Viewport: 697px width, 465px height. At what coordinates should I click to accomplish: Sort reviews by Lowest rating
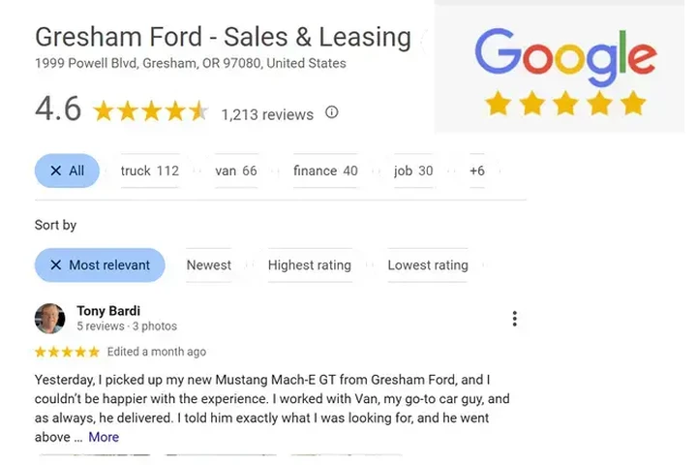[x=428, y=265]
